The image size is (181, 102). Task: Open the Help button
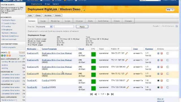point(170,10)
